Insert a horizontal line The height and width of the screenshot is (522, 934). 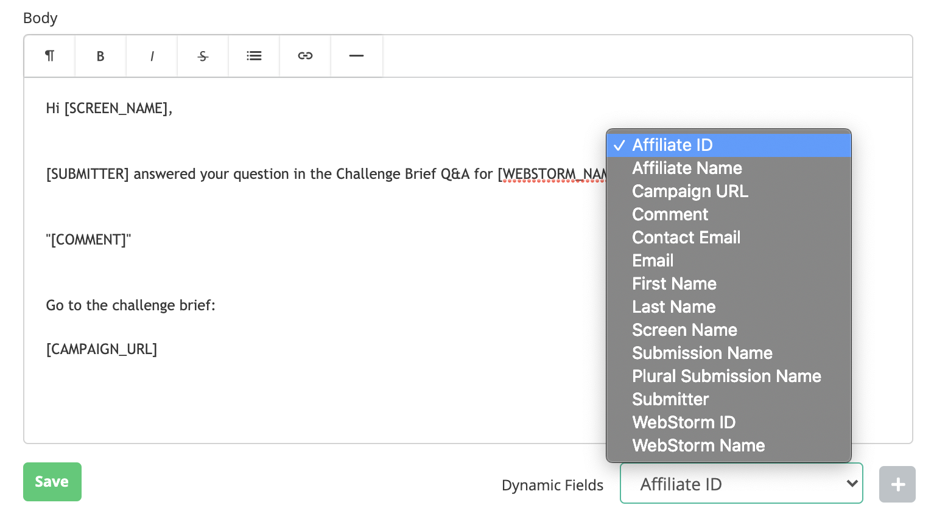(356, 56)
